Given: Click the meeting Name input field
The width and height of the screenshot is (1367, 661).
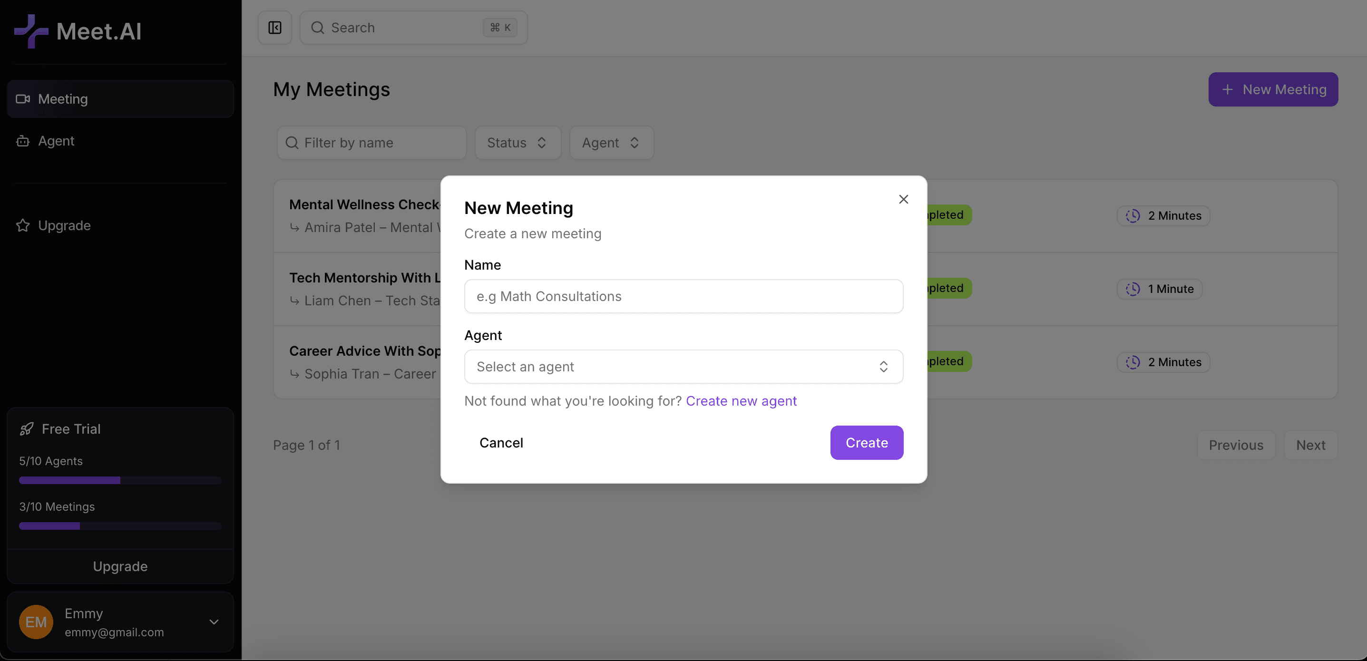Looking at the screenshot, I should (683, 296).
